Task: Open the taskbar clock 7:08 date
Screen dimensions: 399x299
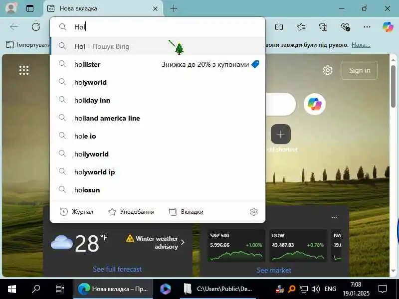Action: click(356, 289)
